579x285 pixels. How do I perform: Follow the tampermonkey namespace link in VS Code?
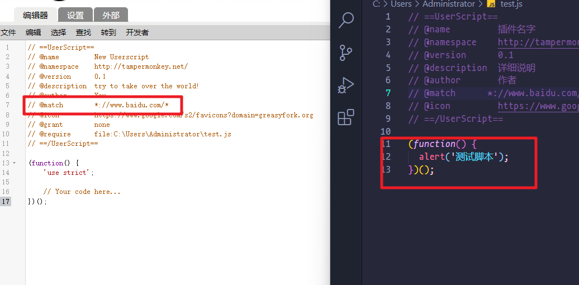click(538, 42)
